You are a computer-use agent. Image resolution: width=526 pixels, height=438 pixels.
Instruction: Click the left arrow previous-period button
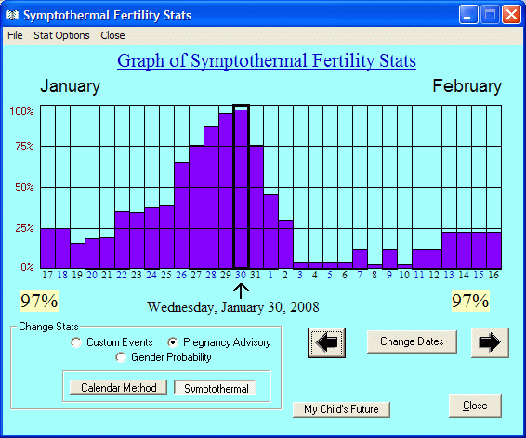(x=326, y=342)
